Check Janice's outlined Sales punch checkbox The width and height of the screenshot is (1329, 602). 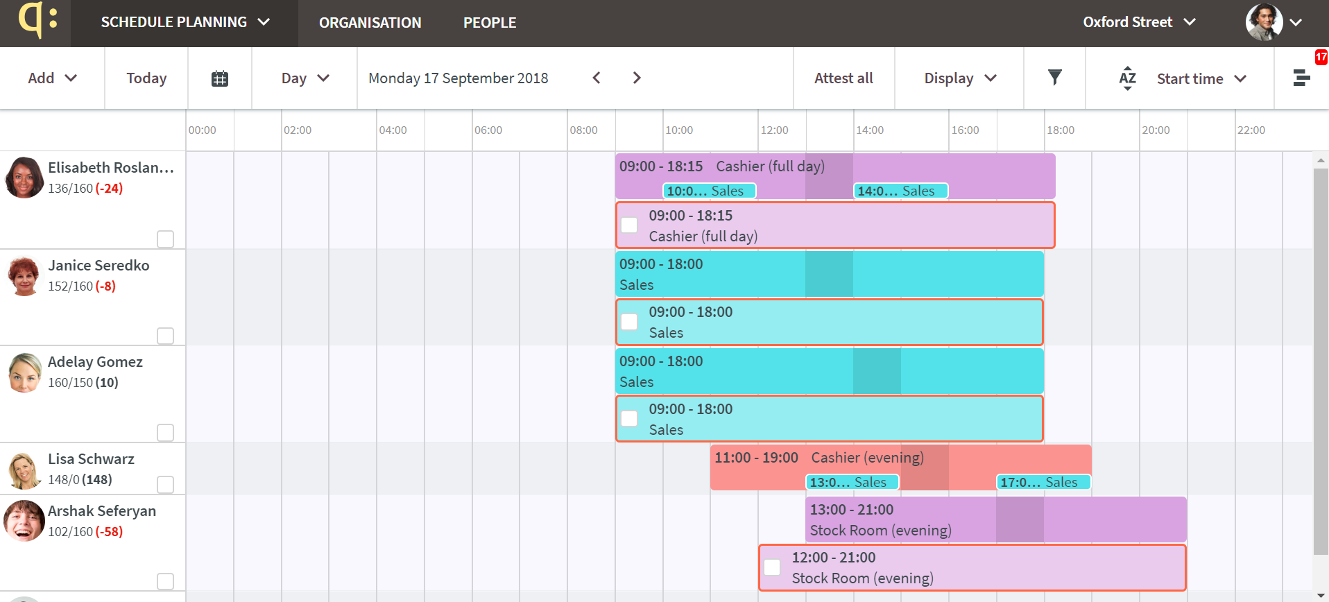coord(629,322)
